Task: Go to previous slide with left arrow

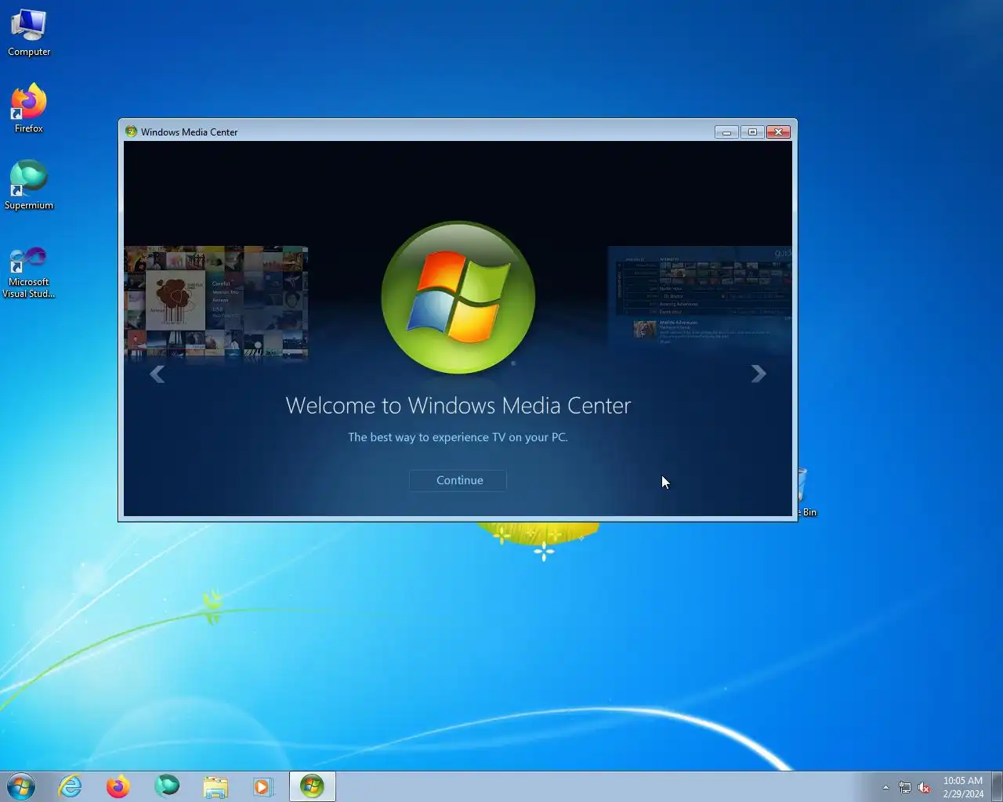Action: click(158, 374)
